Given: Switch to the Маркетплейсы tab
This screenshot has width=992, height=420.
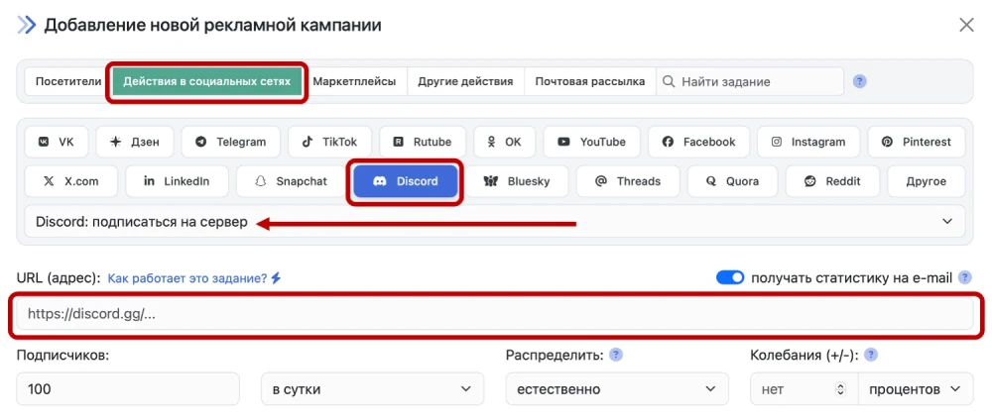Looking at the screenshot, I should point(354,81).
